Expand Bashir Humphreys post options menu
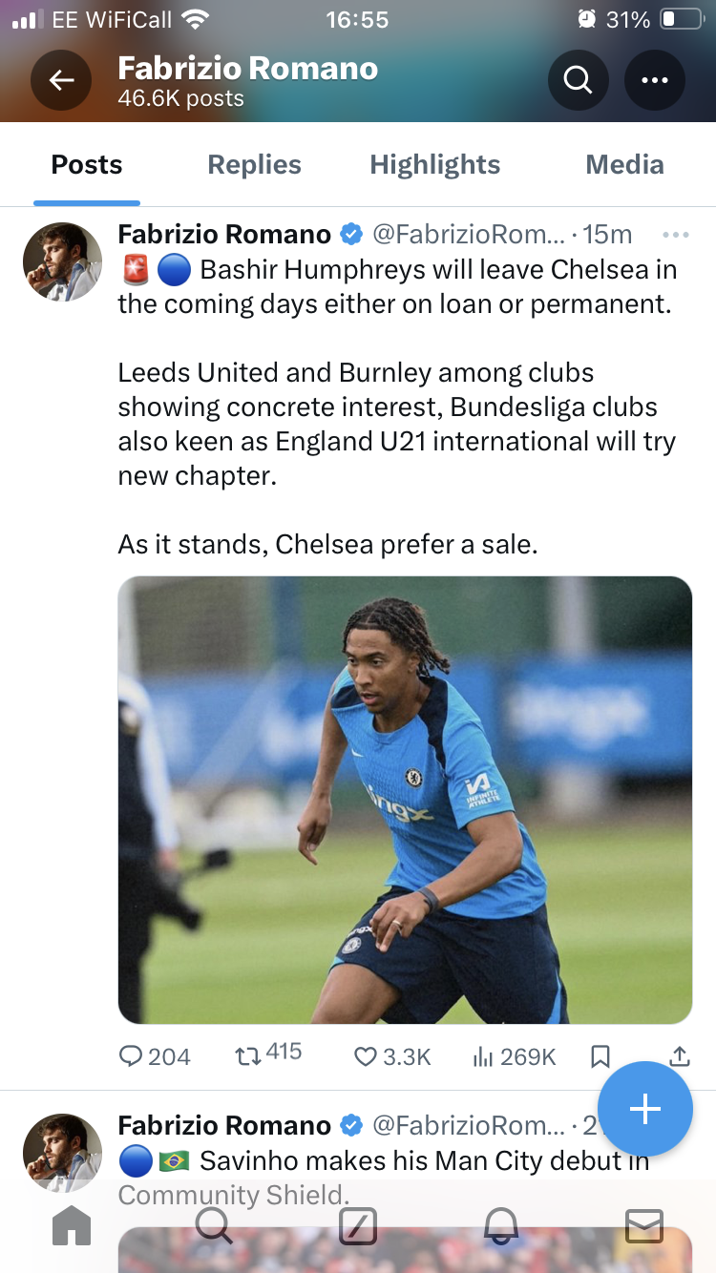The image size is (716, 1273). pos(675,235)
